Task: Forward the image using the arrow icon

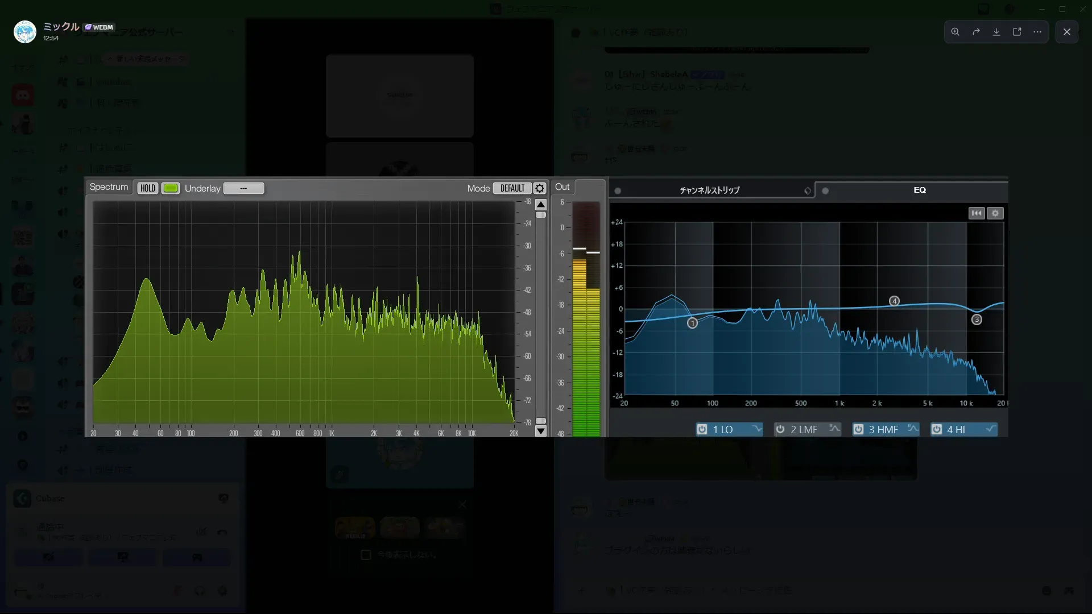Action: [976, 32]
